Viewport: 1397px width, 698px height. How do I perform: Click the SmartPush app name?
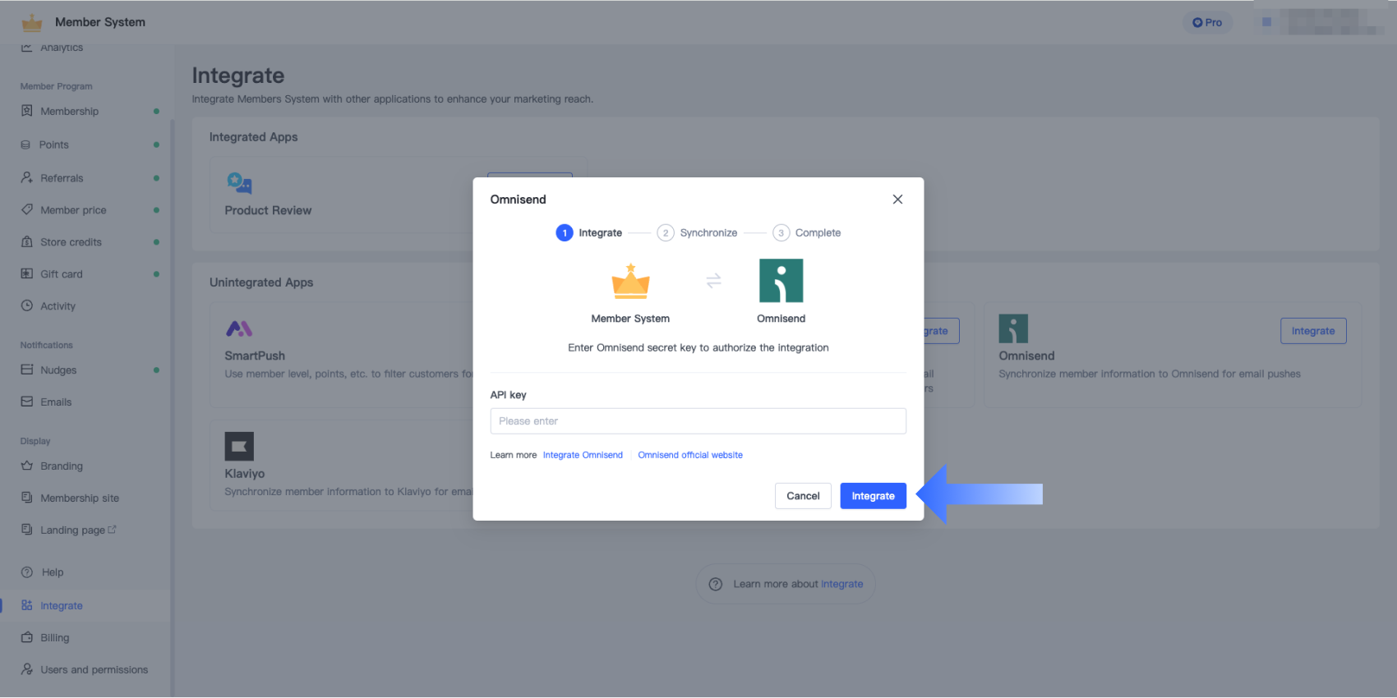pyautogui.click(x=255, y=356)
